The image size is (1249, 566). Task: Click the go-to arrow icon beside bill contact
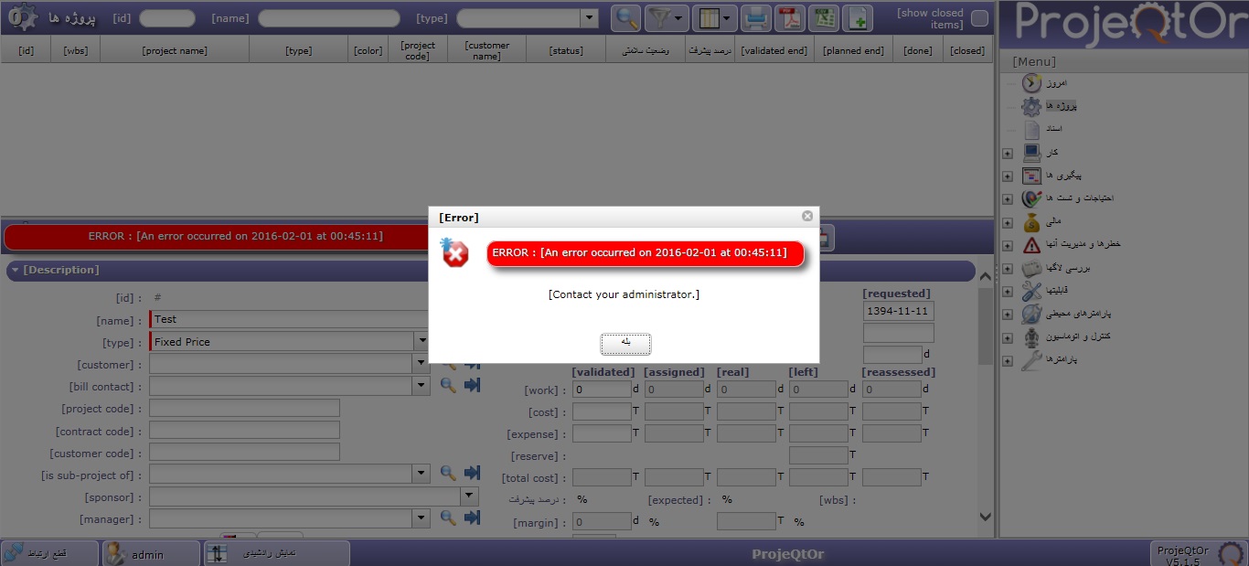pos(472,386)
